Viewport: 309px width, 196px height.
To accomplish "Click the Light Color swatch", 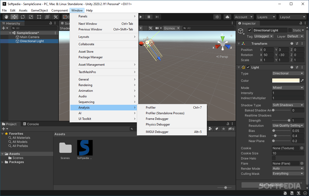I will (x=286, y=80).
